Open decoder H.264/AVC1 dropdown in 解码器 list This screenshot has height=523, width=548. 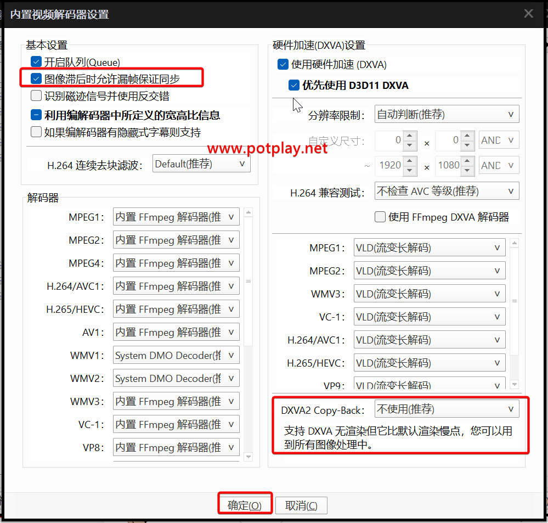[x=176, y=286]
